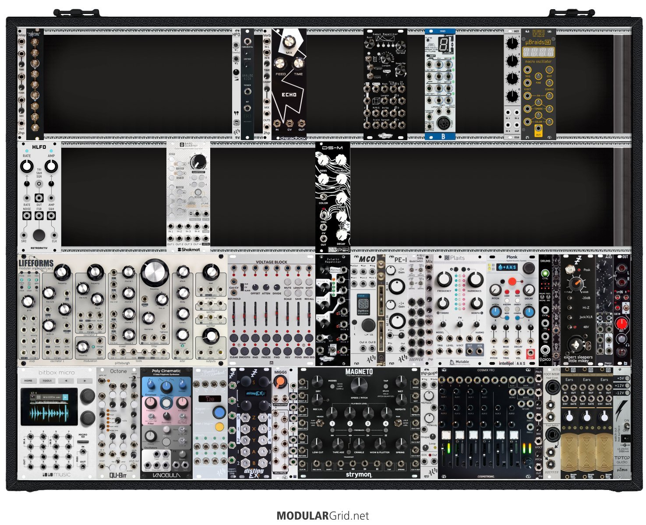This screenshot has width=646, height=525.
Task: Click the HLFO RATE knob
Action: tap(27, 166)
